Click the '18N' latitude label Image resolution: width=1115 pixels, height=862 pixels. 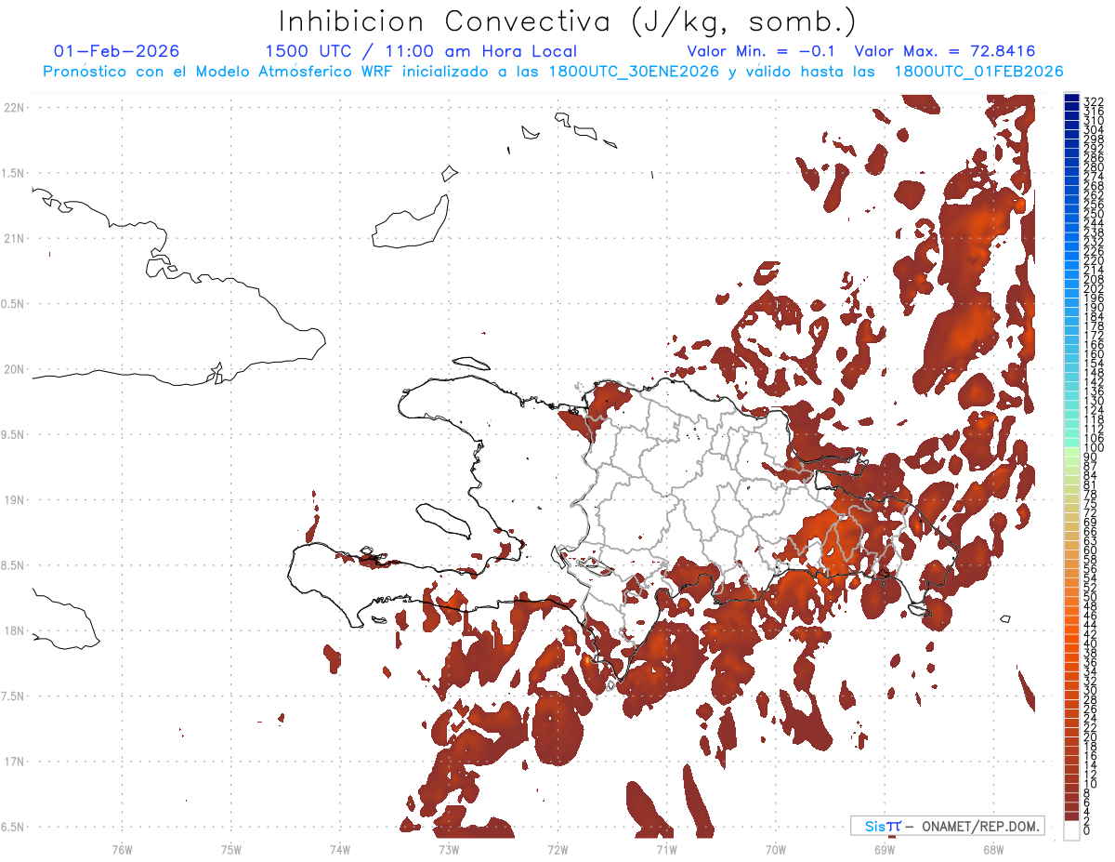13,630
